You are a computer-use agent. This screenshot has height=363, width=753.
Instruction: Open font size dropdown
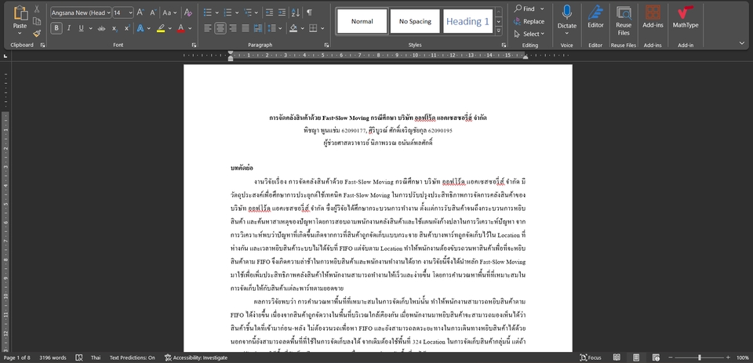point(131,13)
